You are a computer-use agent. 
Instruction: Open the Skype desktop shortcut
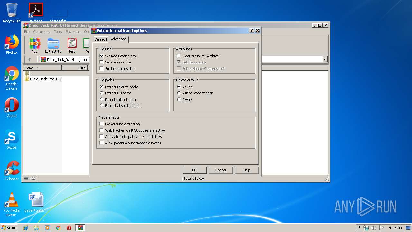(x=12, y=139)
